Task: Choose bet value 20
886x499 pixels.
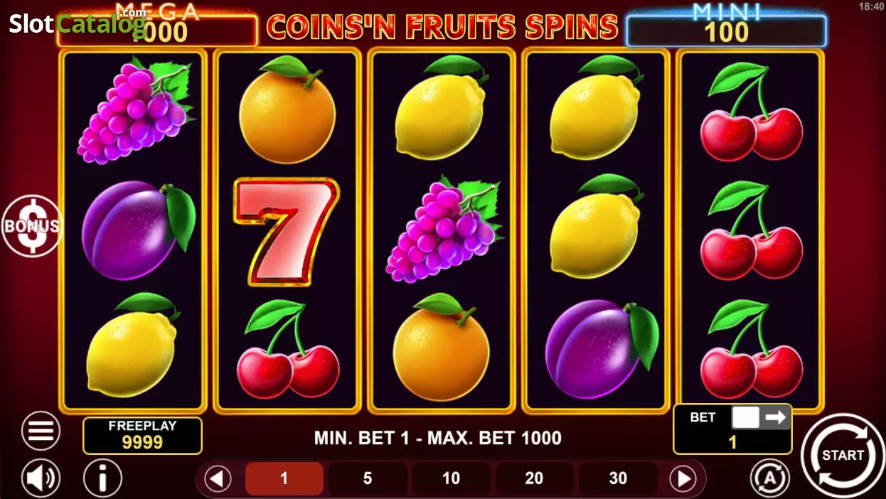Action: pyautogui.click(x=534, y=479)
